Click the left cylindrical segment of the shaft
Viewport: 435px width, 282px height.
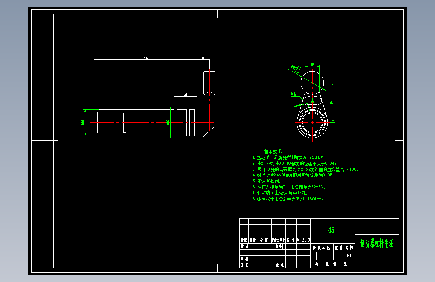point(110,122)
